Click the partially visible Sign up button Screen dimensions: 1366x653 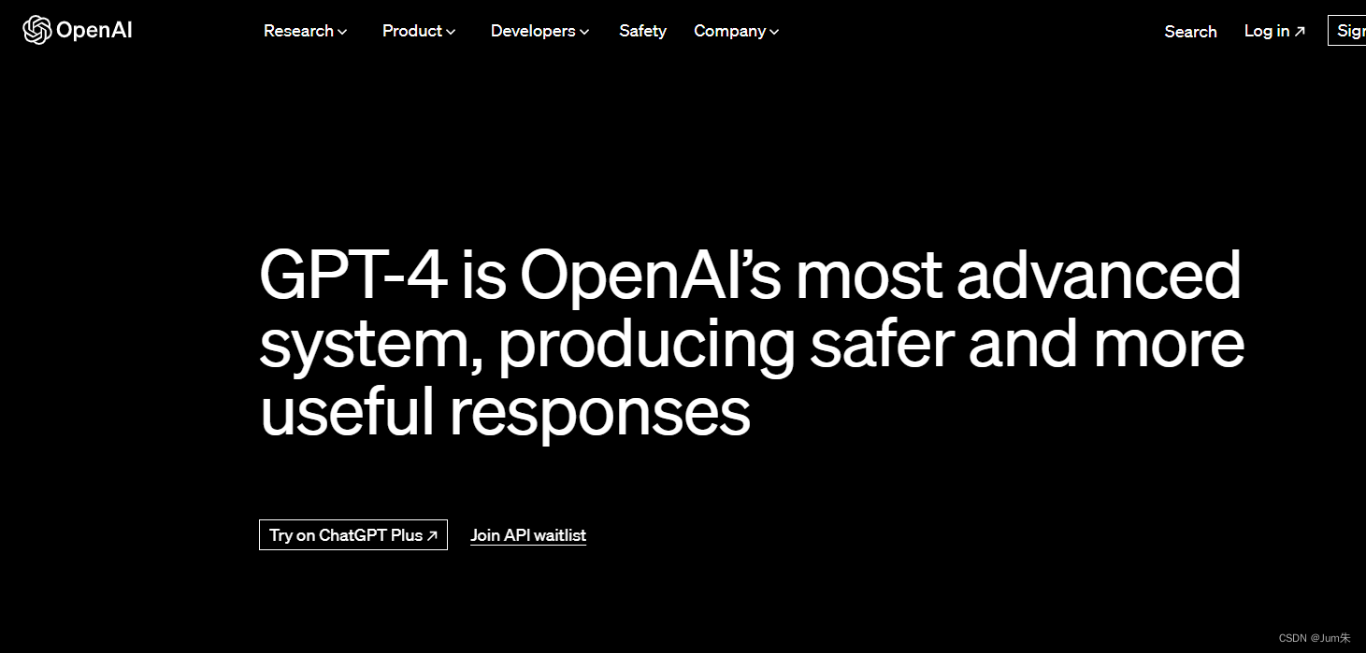[x=1347, y=31]
